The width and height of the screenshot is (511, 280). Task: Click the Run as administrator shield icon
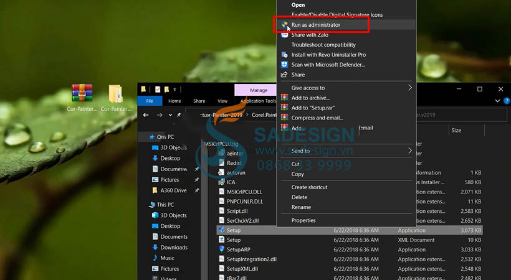[284, 25]
